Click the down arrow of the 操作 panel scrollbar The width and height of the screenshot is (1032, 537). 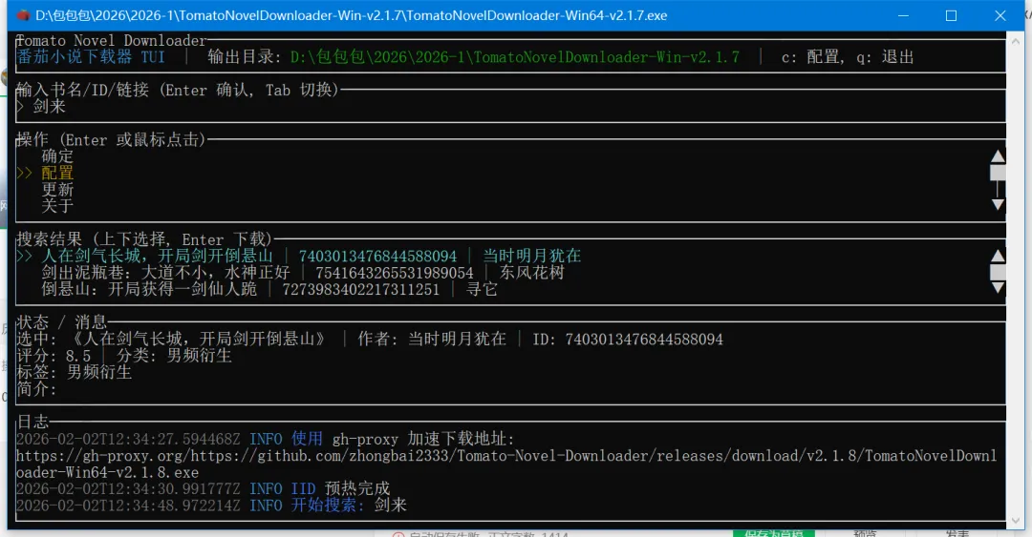pyautogui.click(x=998, y=205)
